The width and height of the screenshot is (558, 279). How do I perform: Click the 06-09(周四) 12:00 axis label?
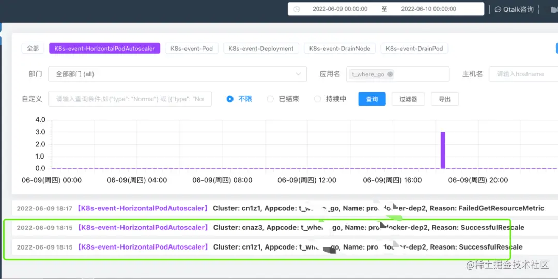click(x=307, y=180)
